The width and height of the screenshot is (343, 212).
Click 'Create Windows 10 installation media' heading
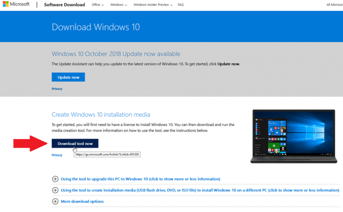(x=101, y=115)
